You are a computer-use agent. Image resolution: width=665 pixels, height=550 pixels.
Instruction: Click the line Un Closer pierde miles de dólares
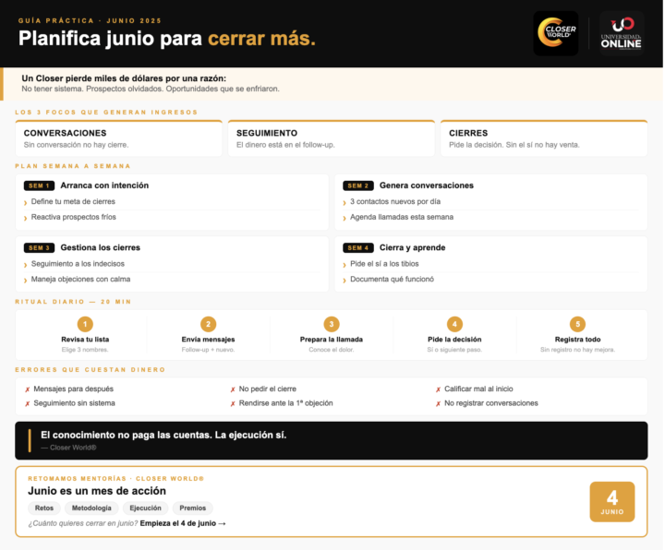tap(124, 78)
